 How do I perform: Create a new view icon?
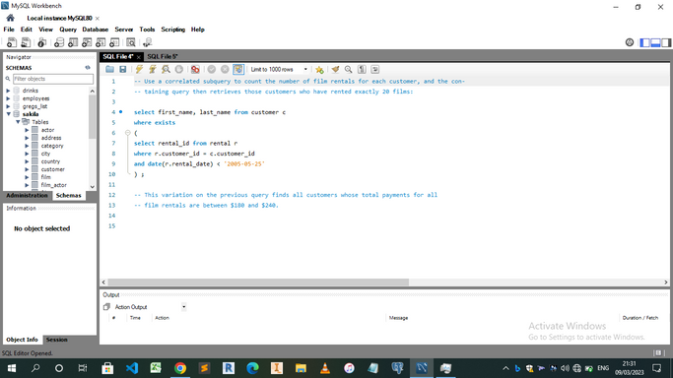[x=87, y=42]
